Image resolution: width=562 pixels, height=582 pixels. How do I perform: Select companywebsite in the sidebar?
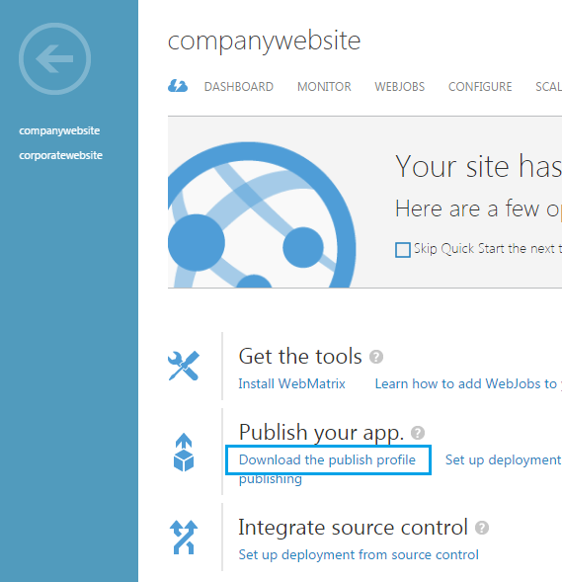[59, 130]
